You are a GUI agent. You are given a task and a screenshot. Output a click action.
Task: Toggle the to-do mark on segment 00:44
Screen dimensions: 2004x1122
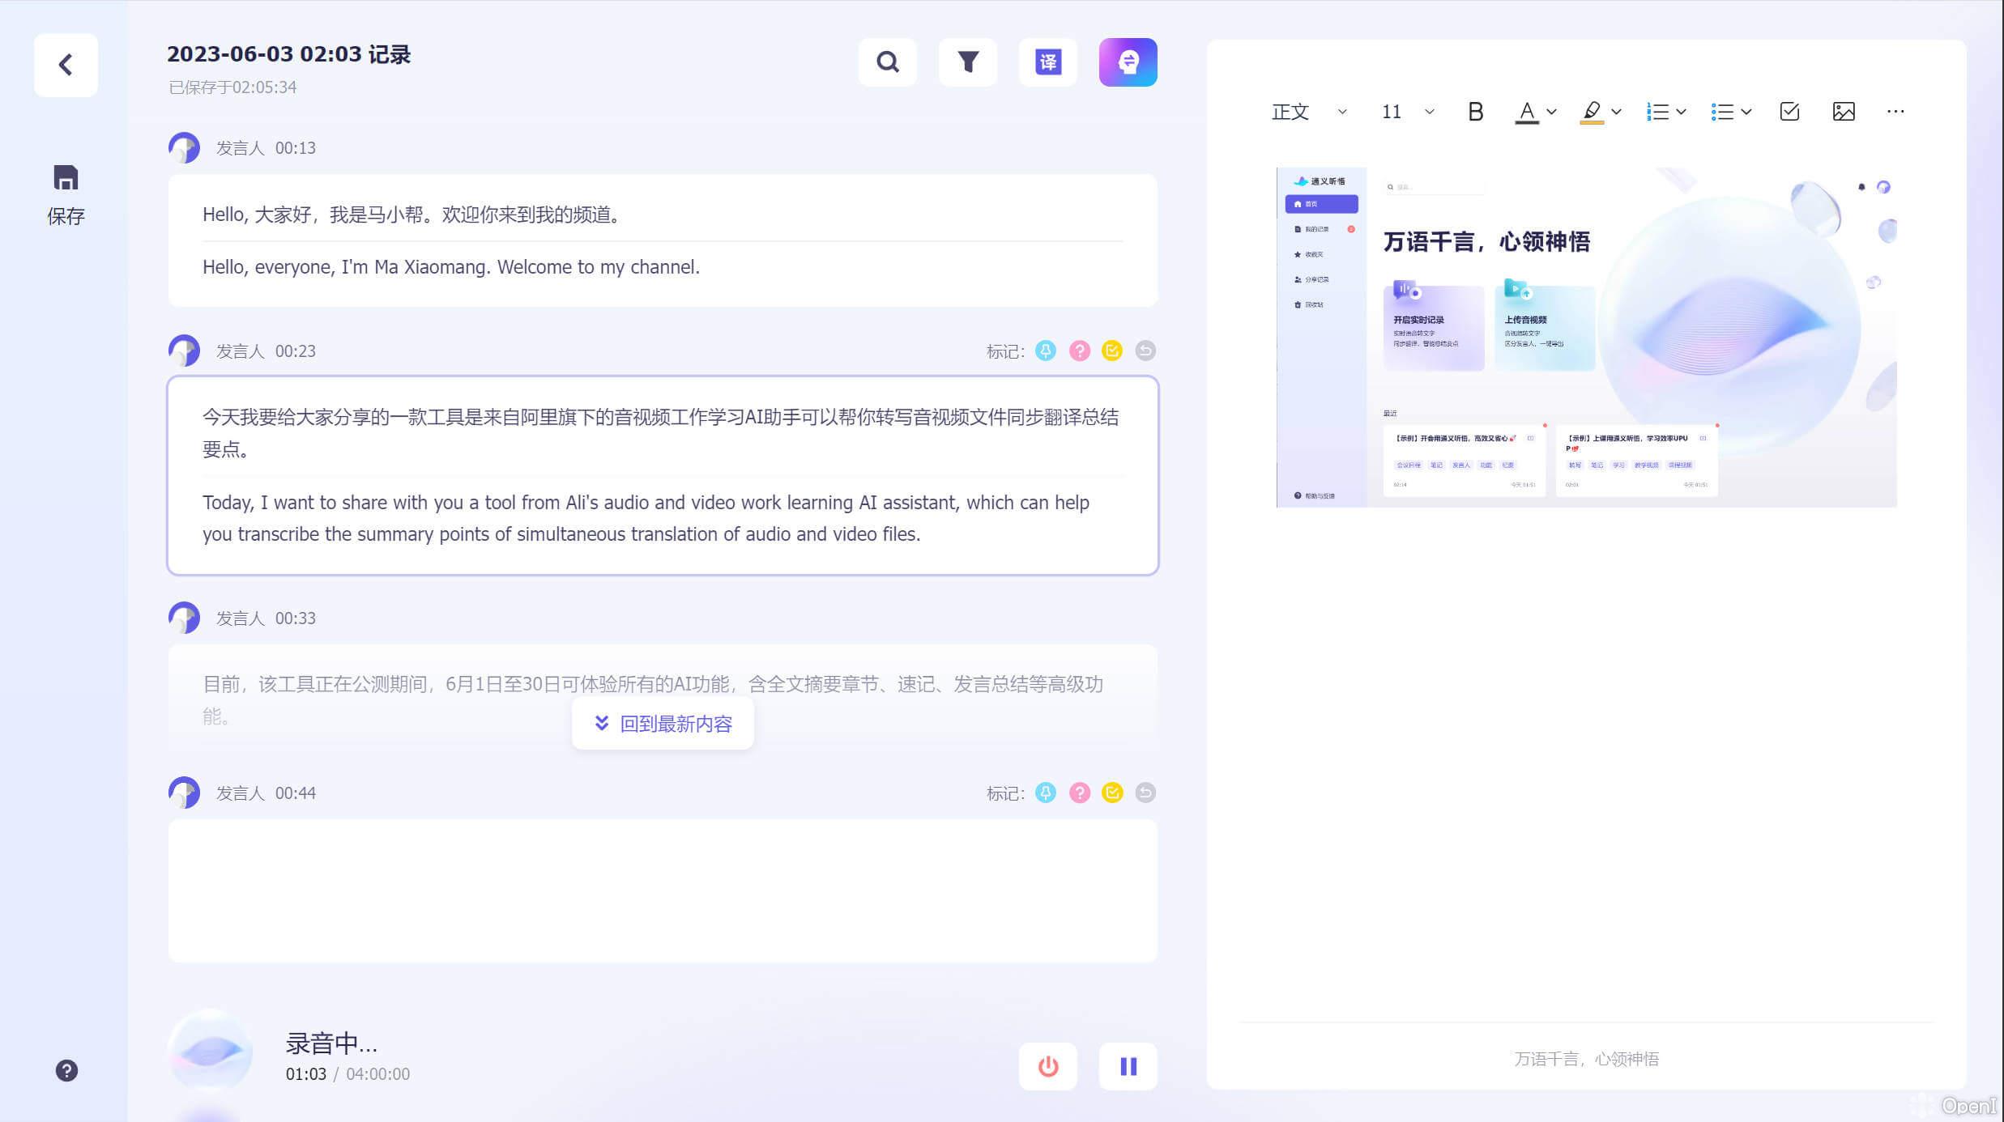pos(1112,793)
